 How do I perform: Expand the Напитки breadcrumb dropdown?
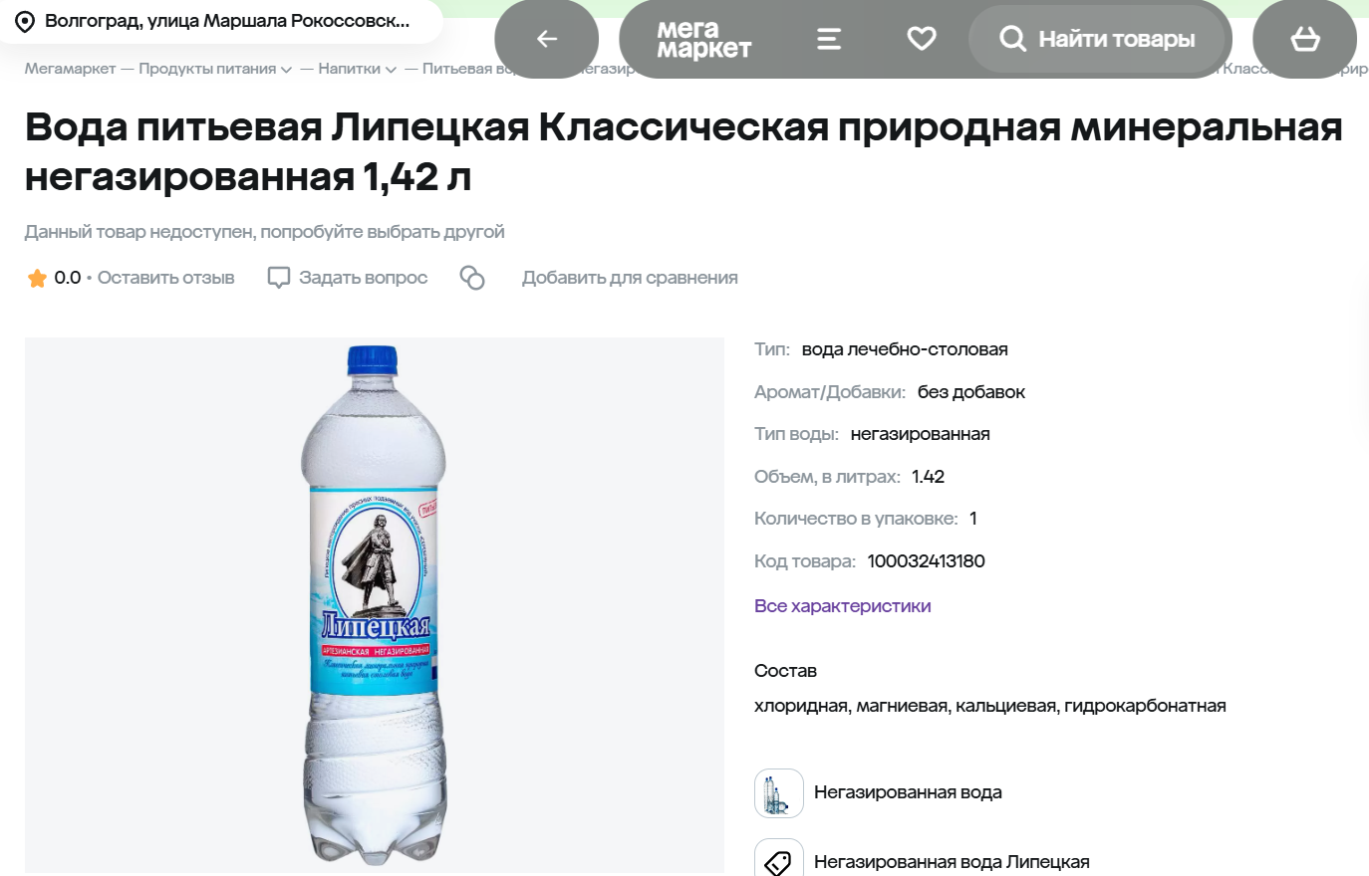[391, 70]
